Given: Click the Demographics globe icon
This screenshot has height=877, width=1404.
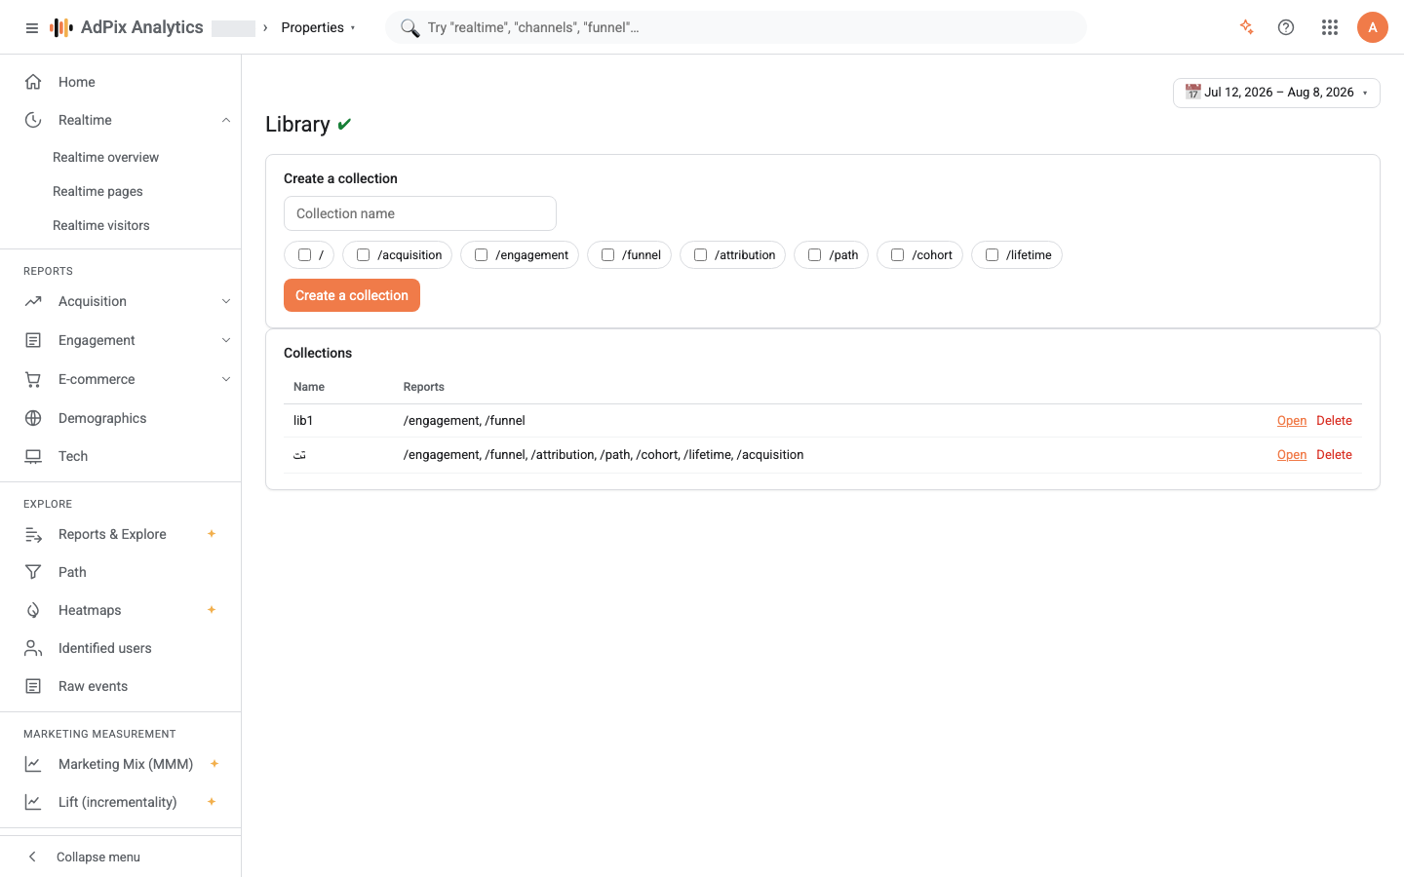Looking at the screenshot, I should (x=33, y=418).
